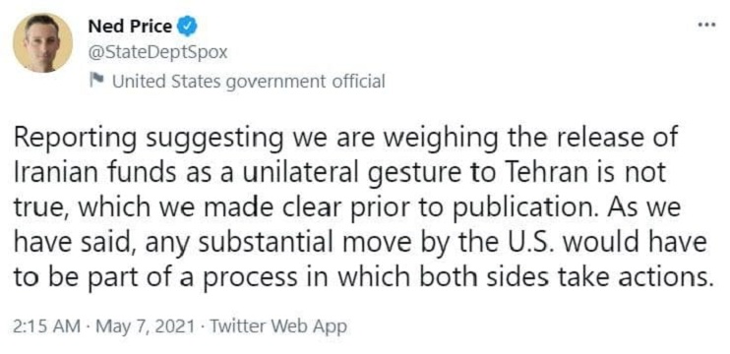Open the three-dot more options menu
Screen dimensions: 730x354
coord(705,26)
